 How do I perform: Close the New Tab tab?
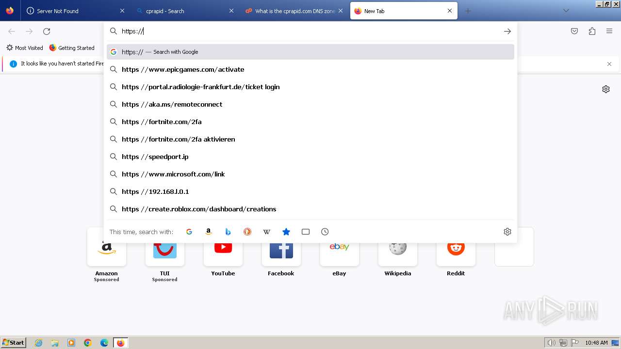[x=450, y=11]
